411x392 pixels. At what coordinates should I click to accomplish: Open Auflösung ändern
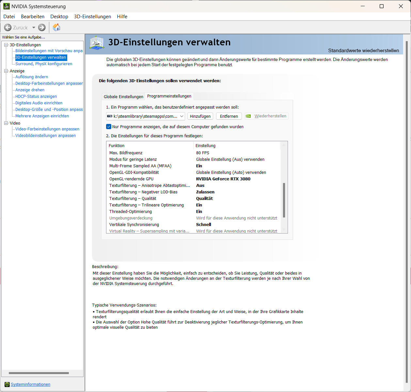(32, 77)
